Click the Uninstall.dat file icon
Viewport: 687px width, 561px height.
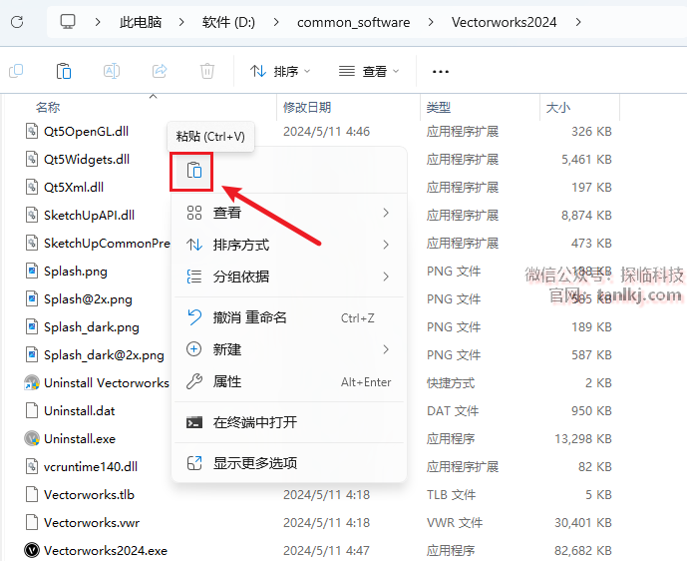click(x=32, y=410)
